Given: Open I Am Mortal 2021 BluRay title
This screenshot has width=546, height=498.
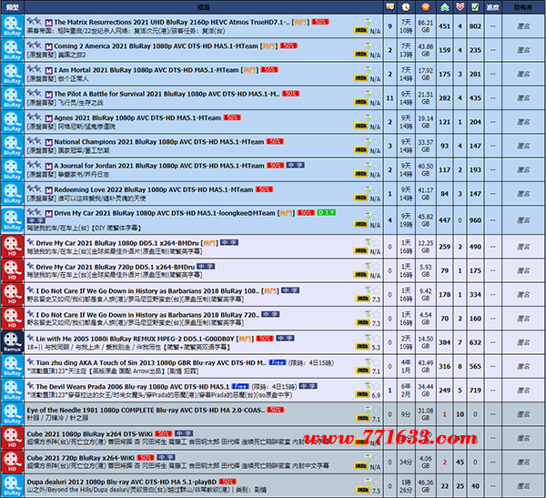Looking at the screenshot, I should coord(147,70).
